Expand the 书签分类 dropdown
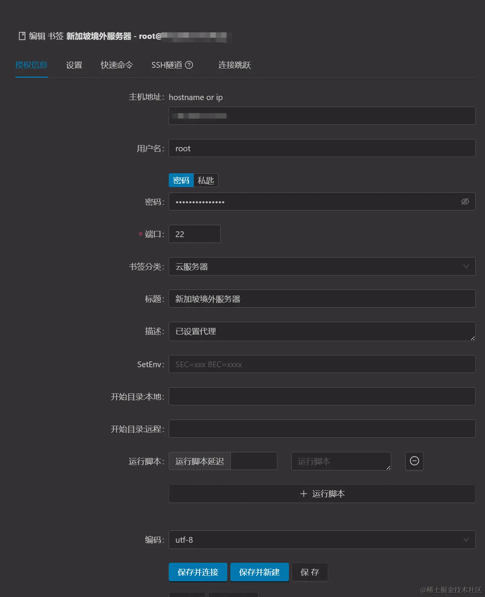 click(x=322, y=266)
